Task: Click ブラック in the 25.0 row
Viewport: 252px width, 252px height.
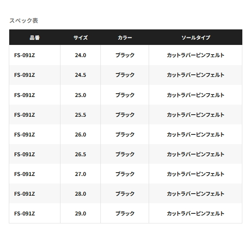Action: 125,95
